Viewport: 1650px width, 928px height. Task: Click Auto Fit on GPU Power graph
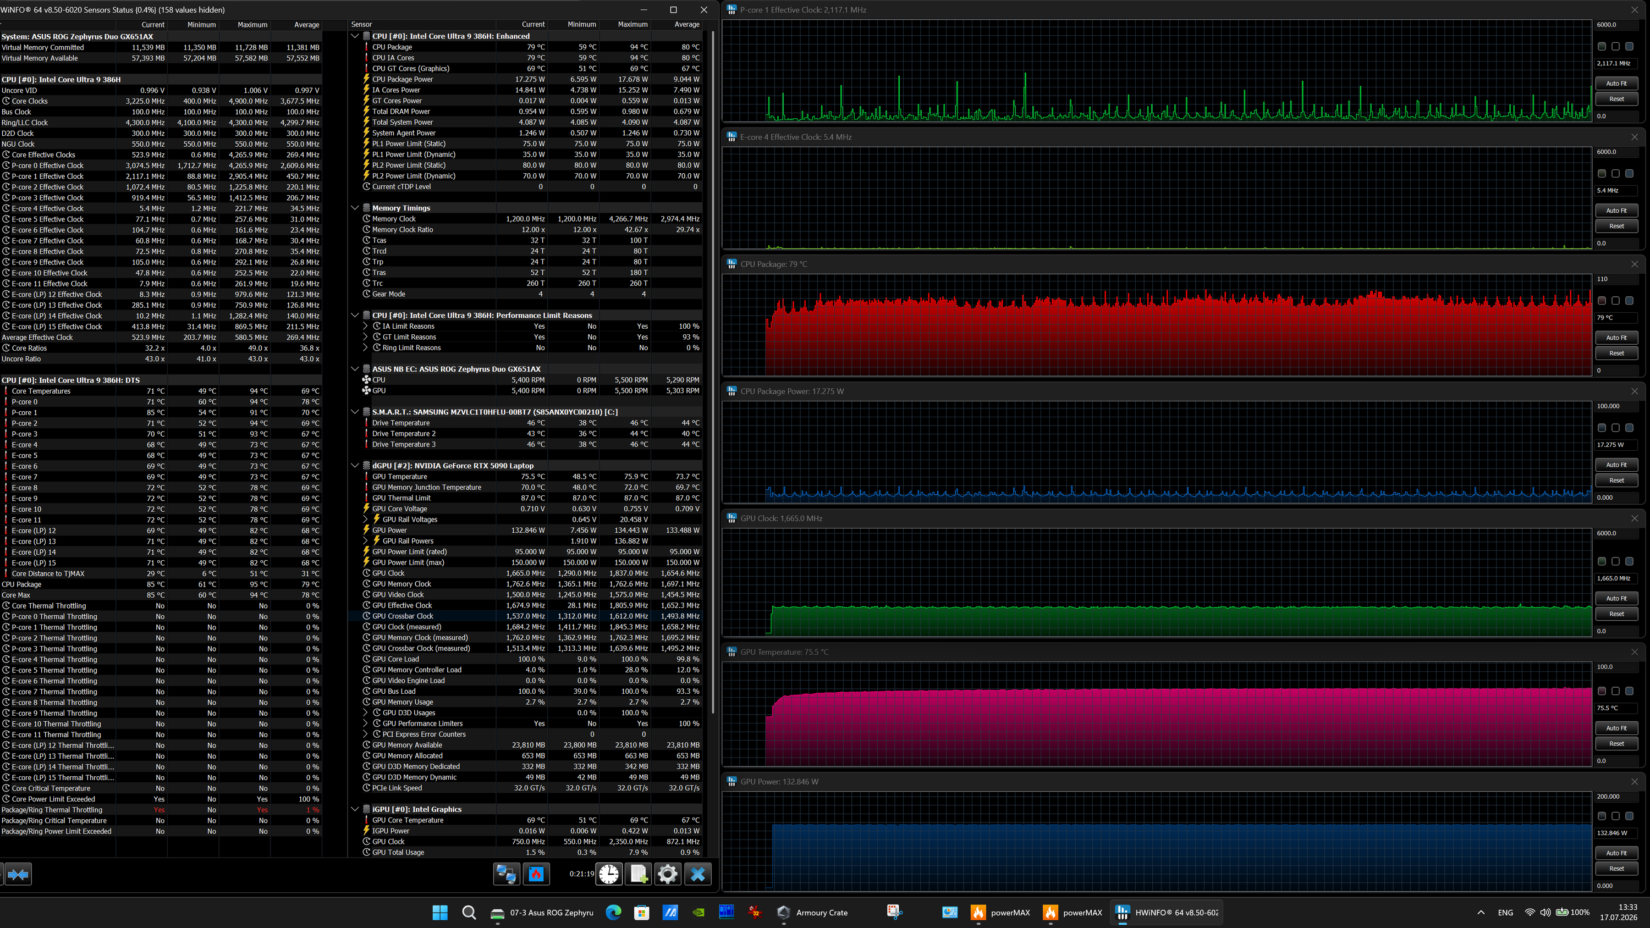1616,853
